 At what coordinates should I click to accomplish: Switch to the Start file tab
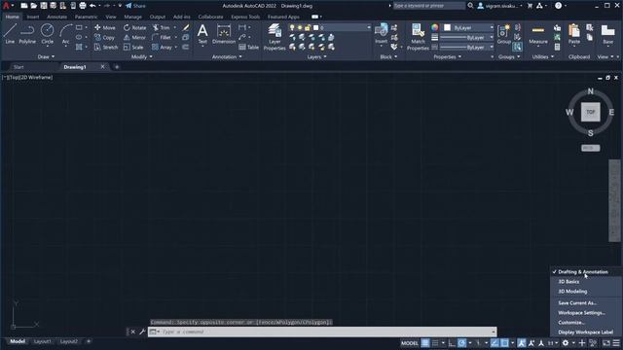tap(18, 67)
